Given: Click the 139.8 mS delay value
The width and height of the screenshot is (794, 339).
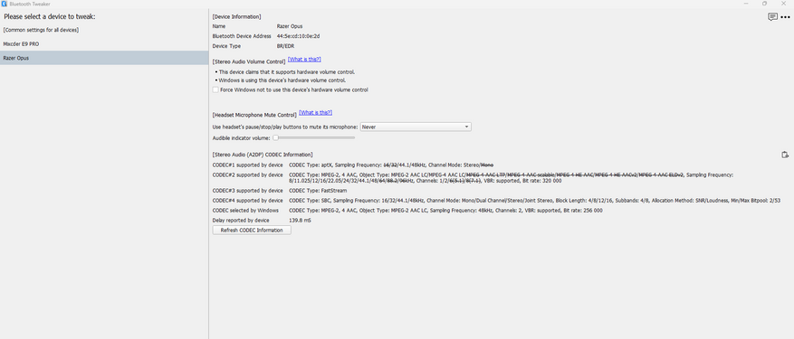Looking at the screenshot, I should point(300,220).
